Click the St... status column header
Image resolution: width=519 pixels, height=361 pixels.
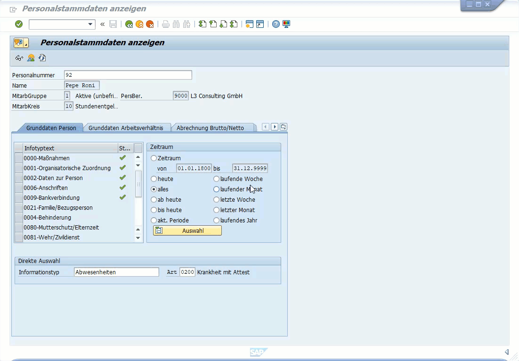coord(125,148)
